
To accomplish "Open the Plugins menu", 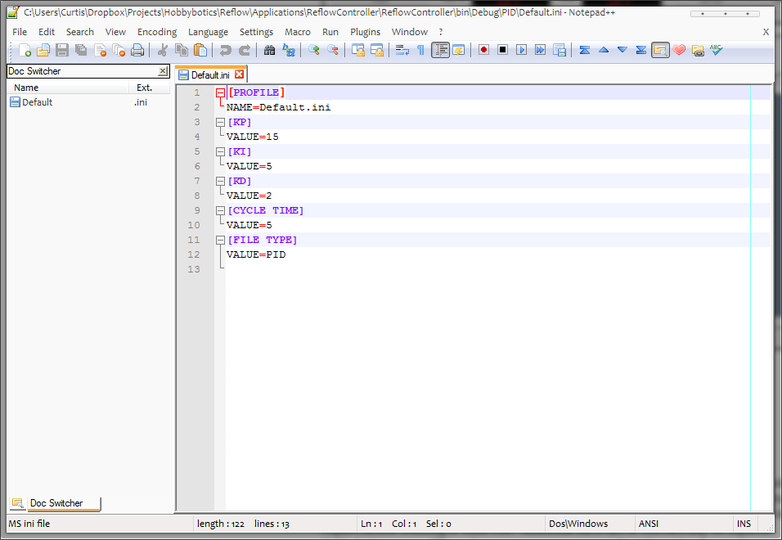I will point(365,32).
